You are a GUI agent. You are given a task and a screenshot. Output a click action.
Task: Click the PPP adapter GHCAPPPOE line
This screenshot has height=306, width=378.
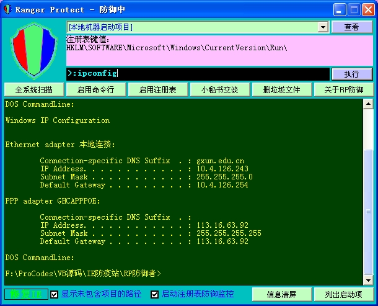(53, 201)
